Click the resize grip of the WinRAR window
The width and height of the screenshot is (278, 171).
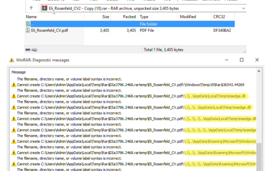click(245, 51)
